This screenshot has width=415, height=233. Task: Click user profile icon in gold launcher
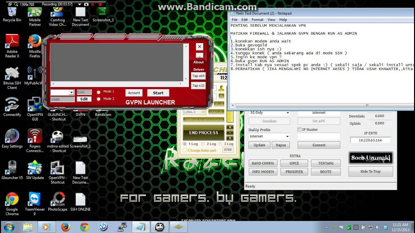tap(221, 88)
